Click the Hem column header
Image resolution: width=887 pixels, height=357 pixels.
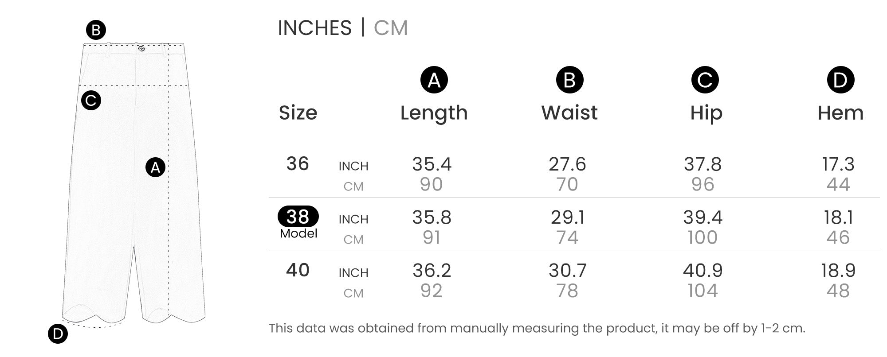coord(840,113)
